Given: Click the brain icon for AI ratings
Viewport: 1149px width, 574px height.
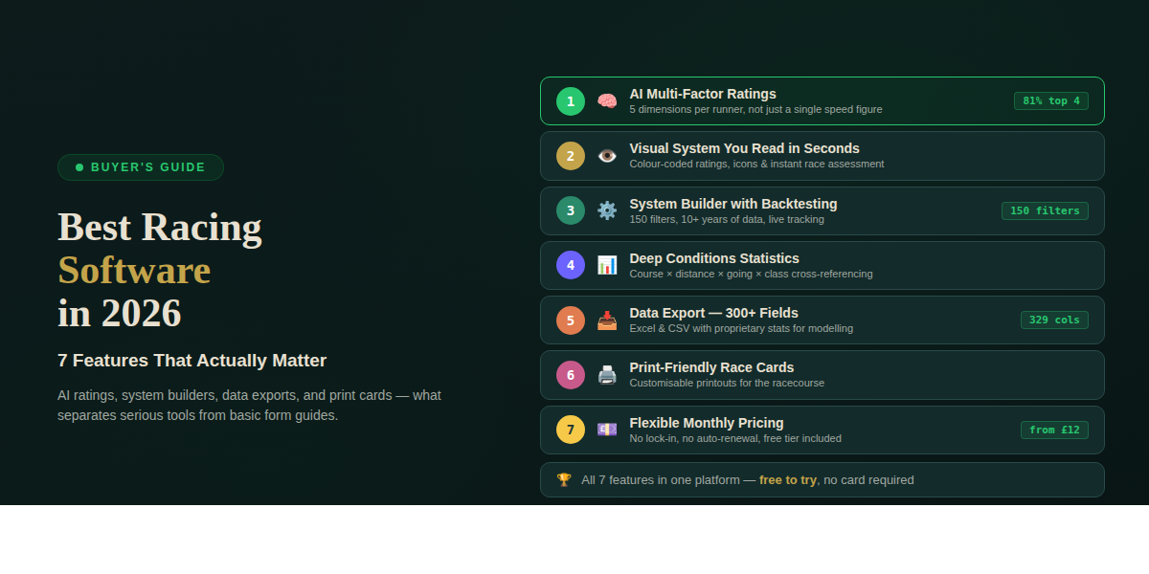Looking at the screenshot, I should point(607,100).
